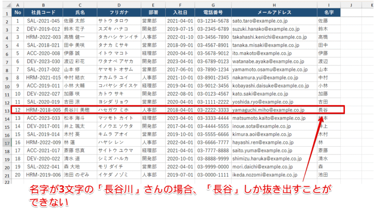Click phone cell 03-2222-3333

(x=213, y=110)
